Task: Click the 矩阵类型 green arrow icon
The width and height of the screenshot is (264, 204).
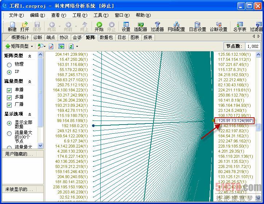Action: (x=8, y=46)
